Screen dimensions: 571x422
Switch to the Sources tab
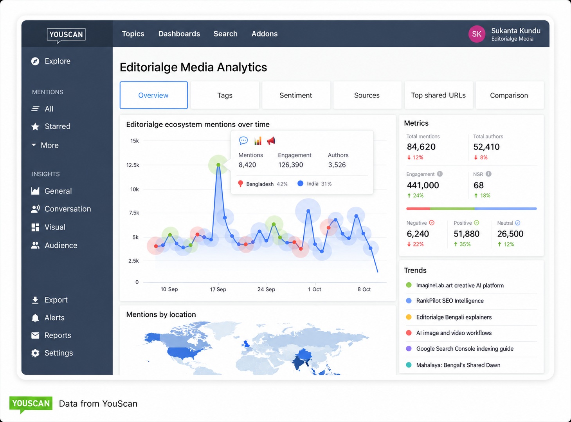[367, 95]
